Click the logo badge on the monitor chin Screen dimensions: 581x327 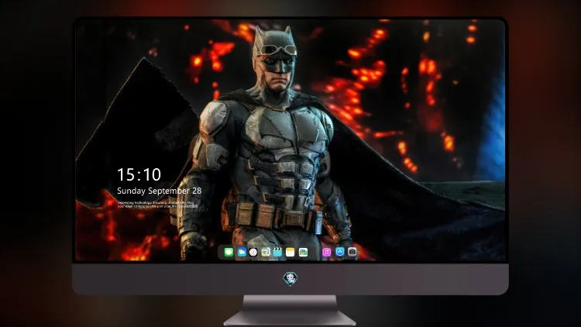(290, 279)
